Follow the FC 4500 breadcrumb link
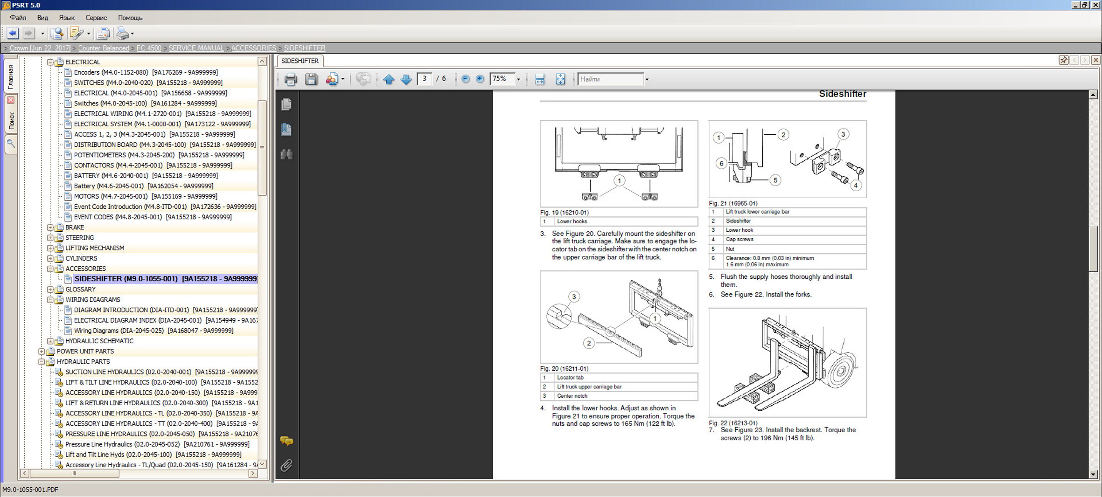 tap(149, 48)
